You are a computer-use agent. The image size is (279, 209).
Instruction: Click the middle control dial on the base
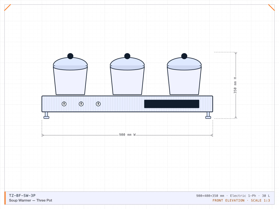tap(81, 104)
